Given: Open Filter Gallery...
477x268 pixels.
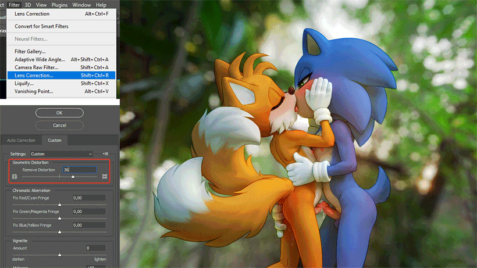Looking at the screenshot, I should click(61, 51).
